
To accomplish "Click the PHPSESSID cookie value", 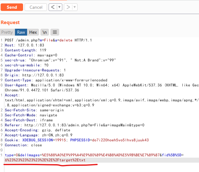I will coord(120,140).
